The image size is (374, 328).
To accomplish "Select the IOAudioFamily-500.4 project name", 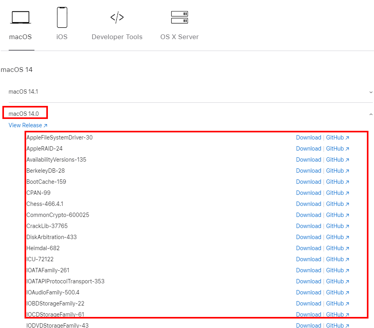I will click(53, 292).
